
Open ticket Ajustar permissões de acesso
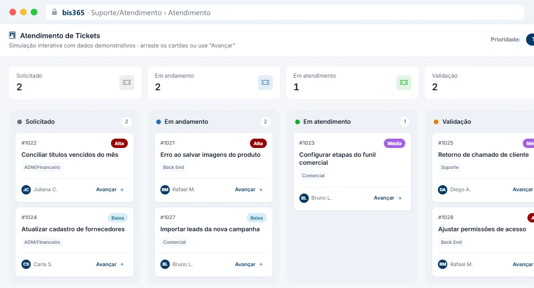tap(482, 229)
